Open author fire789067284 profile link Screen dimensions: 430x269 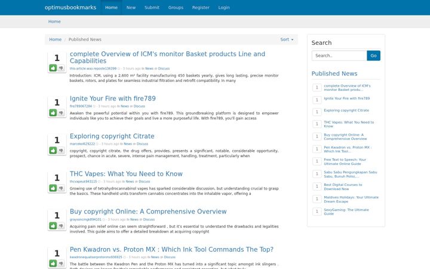click(x=81, y=106)
